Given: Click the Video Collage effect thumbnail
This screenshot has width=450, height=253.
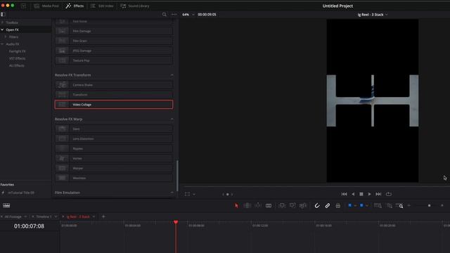Looking at the screenshot, I should pyautogui.click(x=62, y=105).
